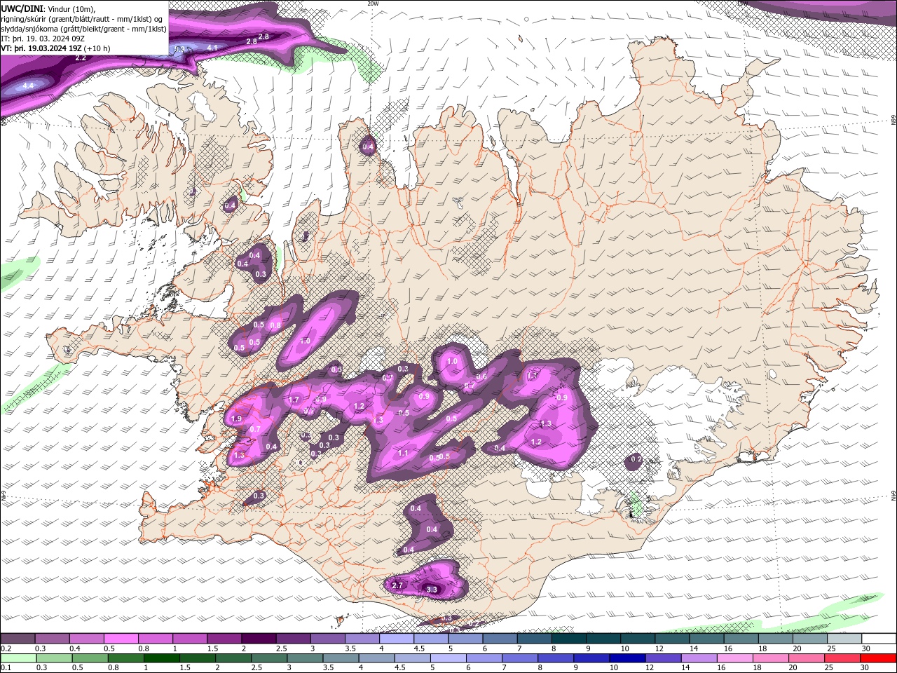Click the 2.7 precipitation value label

tap(397, 585)
